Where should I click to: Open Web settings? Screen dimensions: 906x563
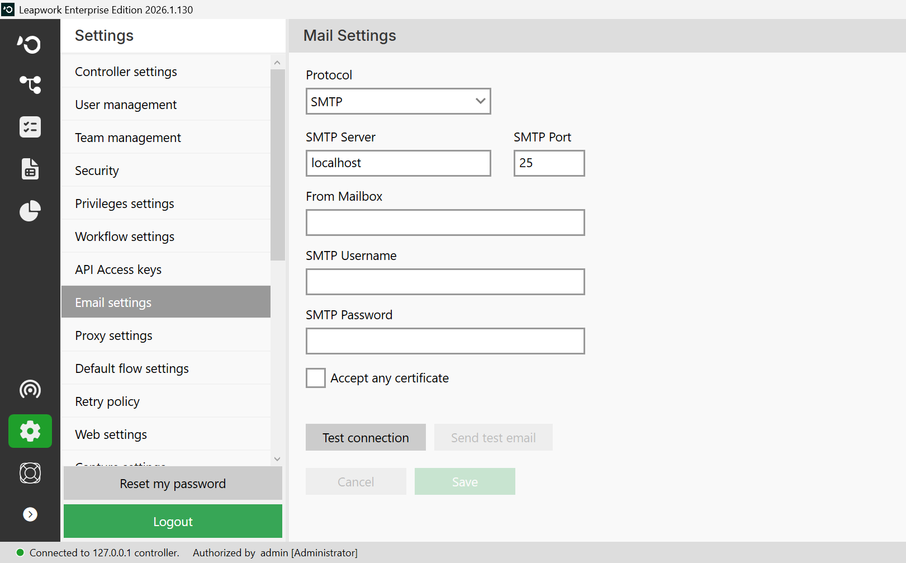pyautogui.click(x=166, y=434)
